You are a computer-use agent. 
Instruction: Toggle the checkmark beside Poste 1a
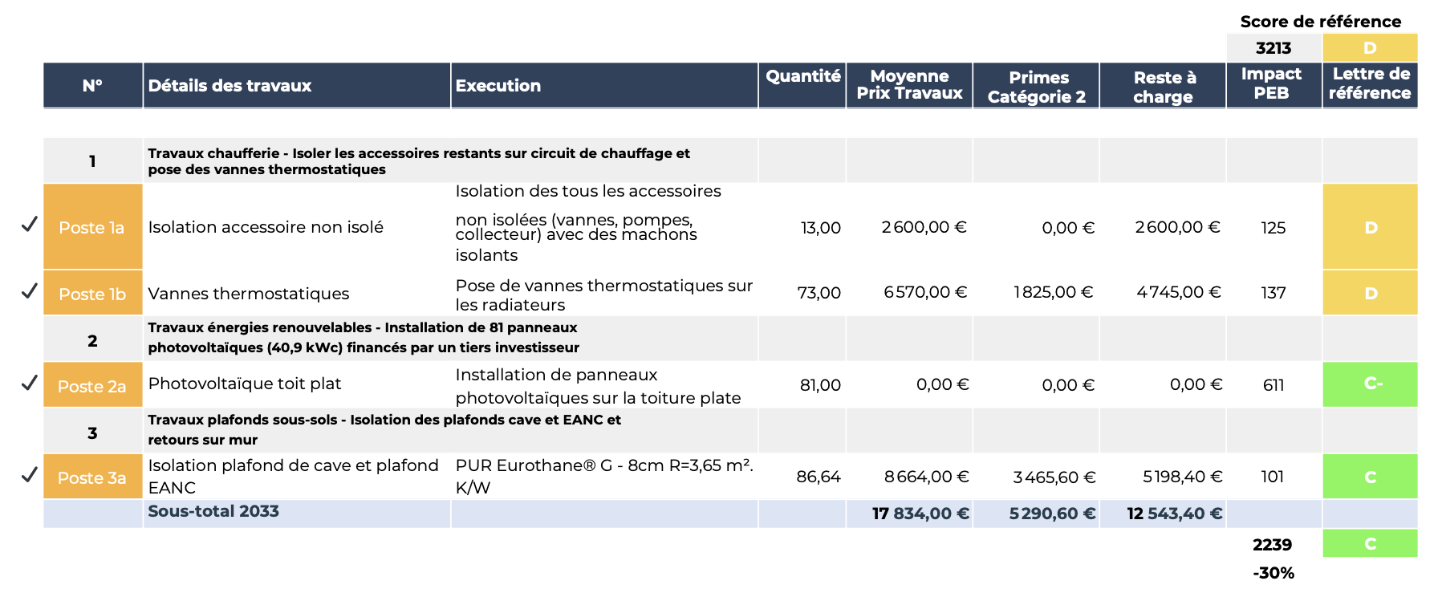coord(29,225)
